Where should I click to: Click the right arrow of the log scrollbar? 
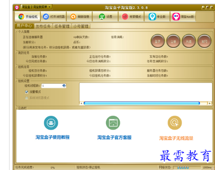click(x=210, y=103)
